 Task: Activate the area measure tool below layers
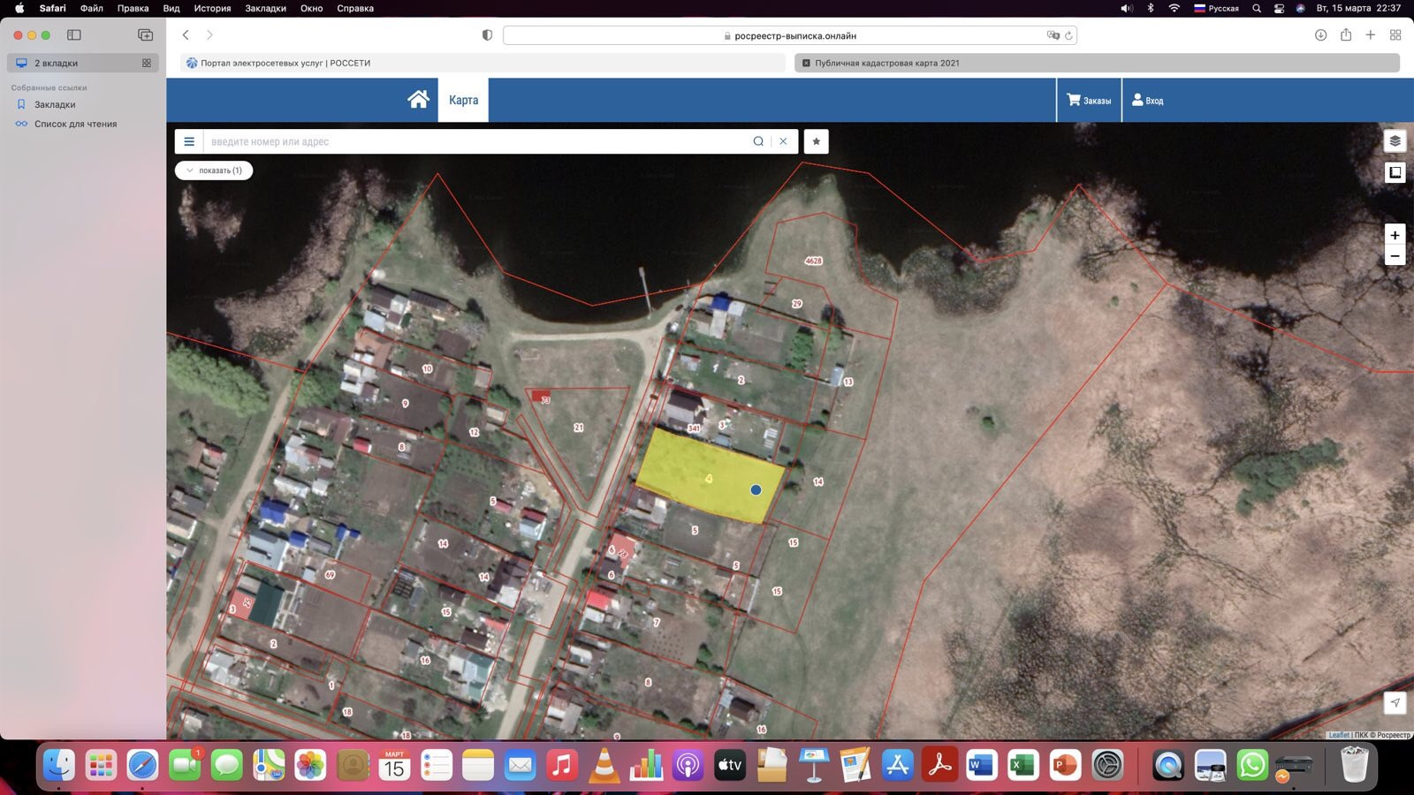tap(1395, 172)
